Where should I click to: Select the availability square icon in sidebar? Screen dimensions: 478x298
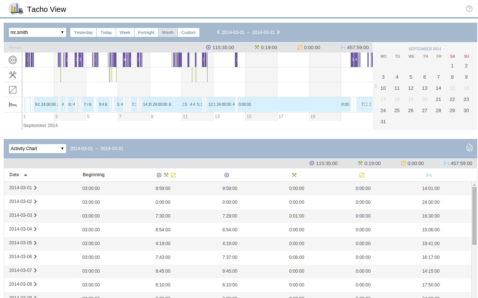pyautogui.click(x=13, y=89)
